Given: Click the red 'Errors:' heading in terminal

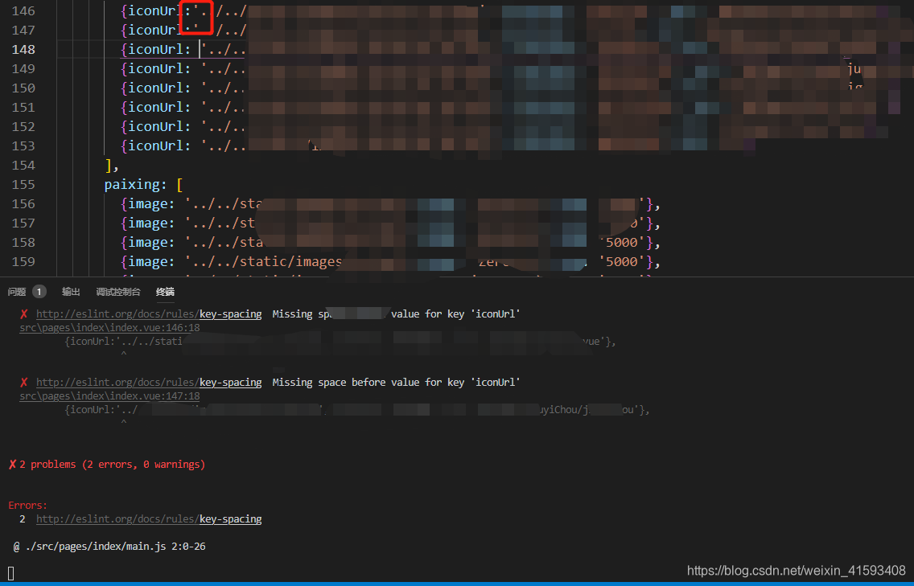Looking at the screenshot, I should pyautogui.click(x=28, y=505).
